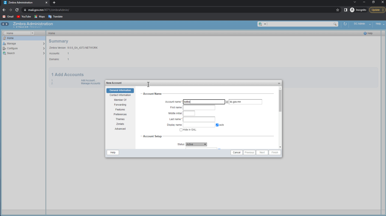
Task: Click the Finish button in dialog
Action: 275,153
